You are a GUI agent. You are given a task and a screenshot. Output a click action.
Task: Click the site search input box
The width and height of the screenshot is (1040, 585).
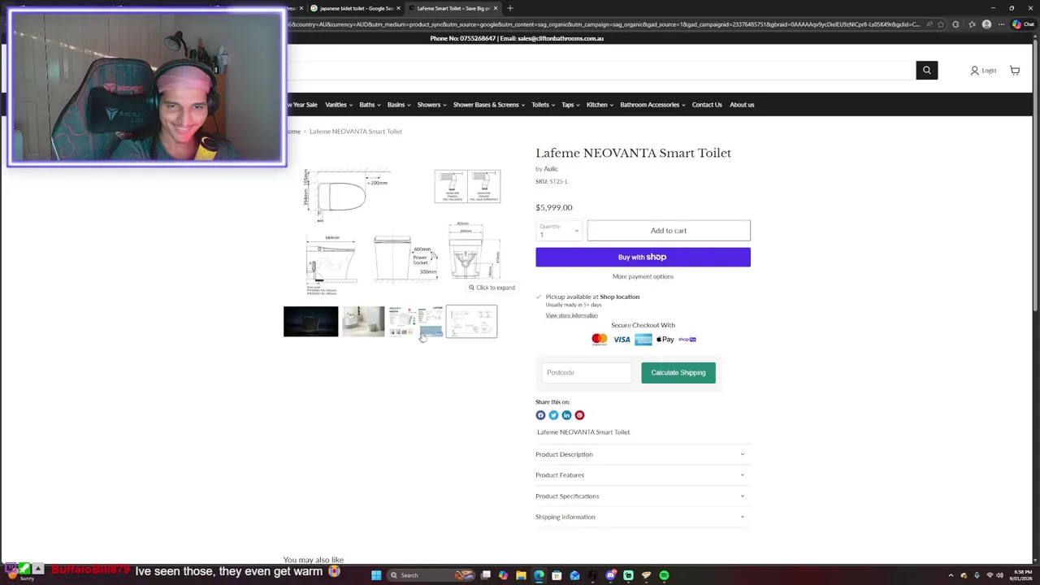click(x=601, y=70)
